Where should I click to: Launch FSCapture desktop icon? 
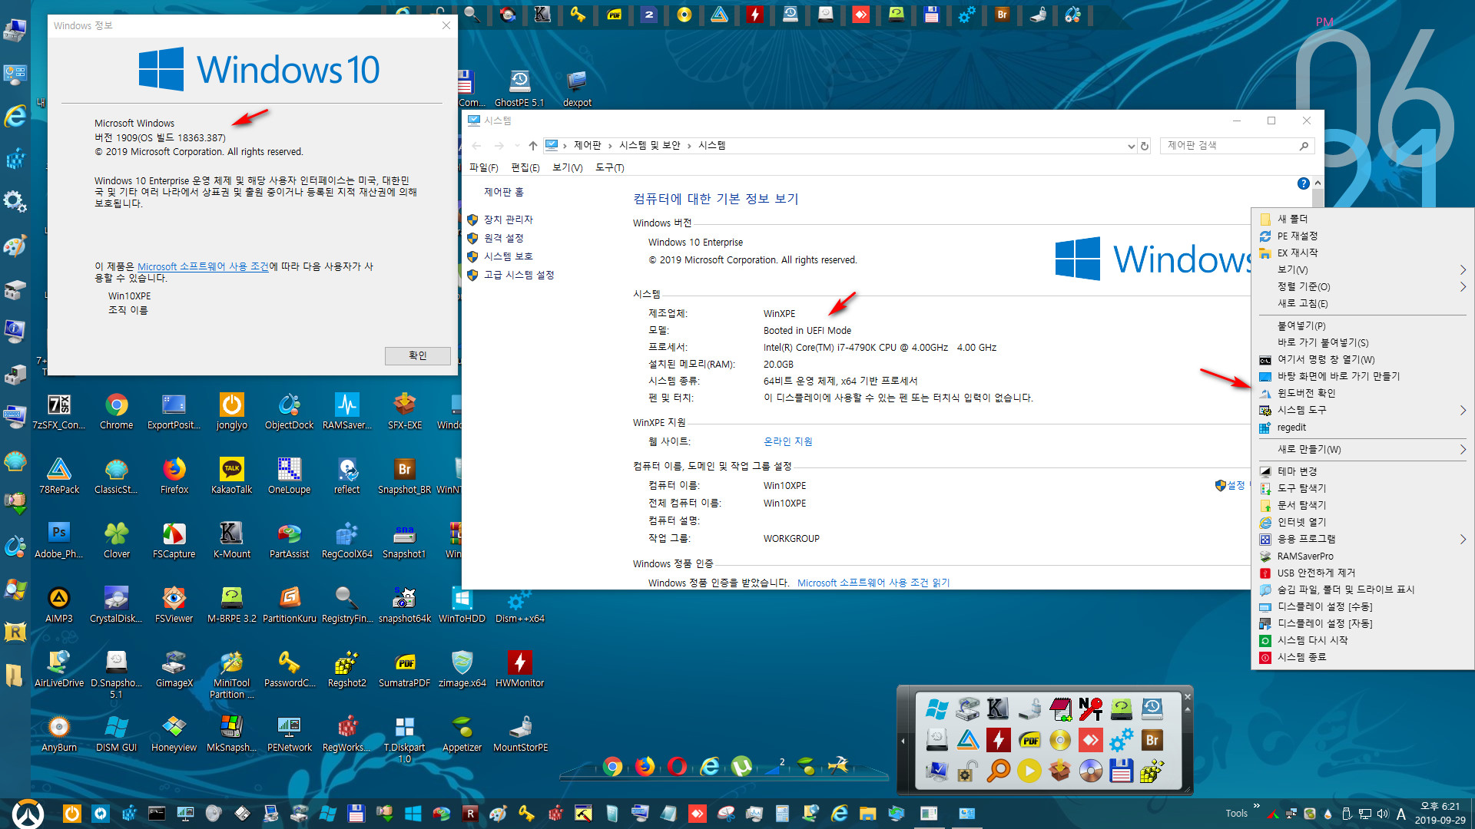click(174, 541)
